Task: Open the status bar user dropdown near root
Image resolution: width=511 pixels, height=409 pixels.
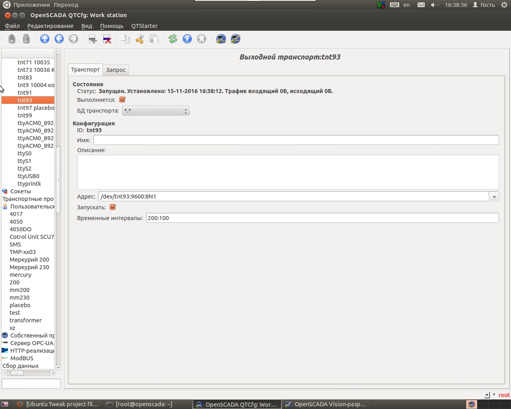Action: [x=487, y=395]
